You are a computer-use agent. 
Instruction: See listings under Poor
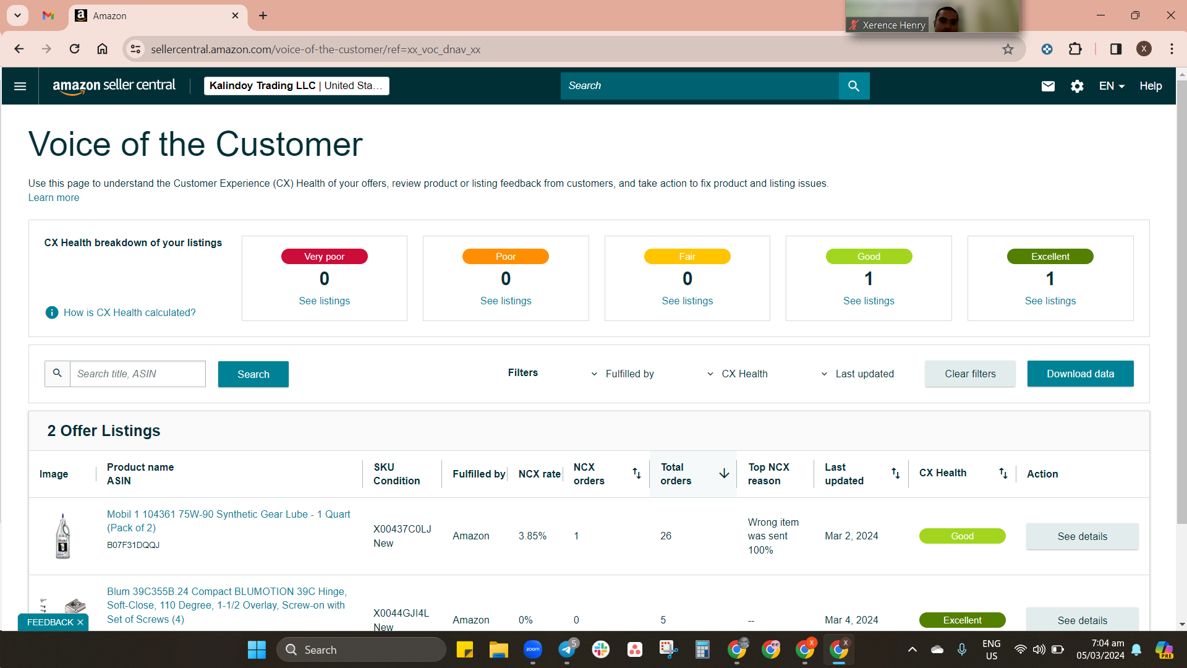tap(506, 301)
